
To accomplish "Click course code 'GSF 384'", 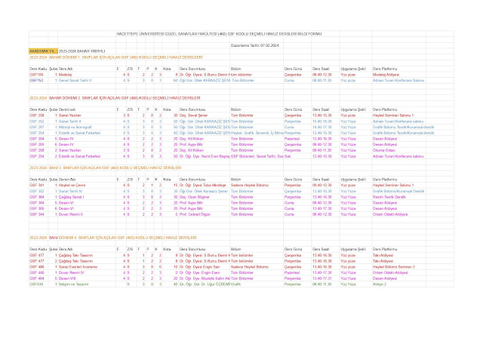I will (x=37, y=197).
